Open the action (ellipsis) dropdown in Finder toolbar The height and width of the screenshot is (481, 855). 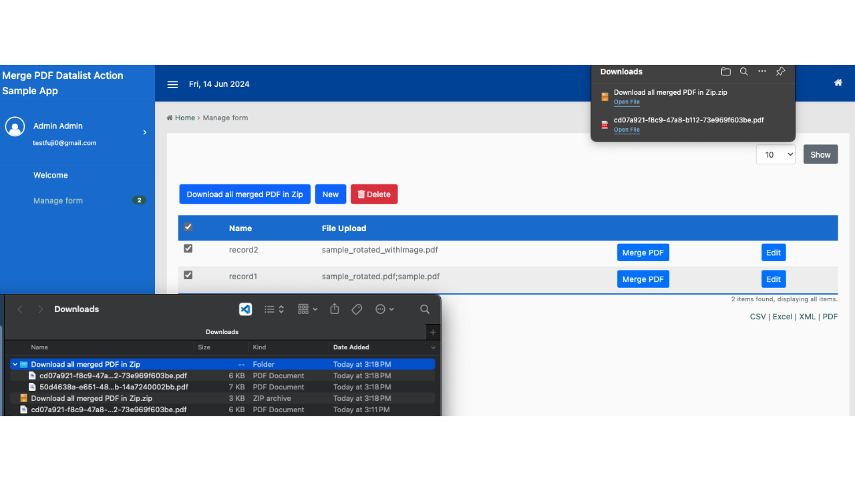point(385,309)
